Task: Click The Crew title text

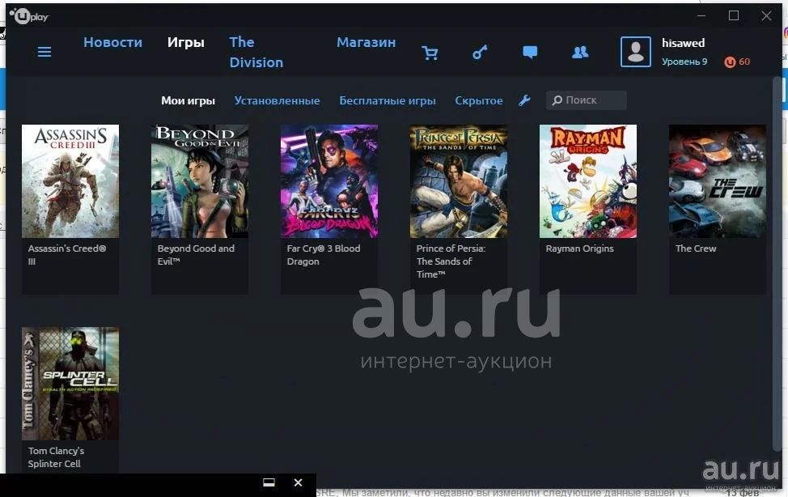Action: (x=696, y=248)
